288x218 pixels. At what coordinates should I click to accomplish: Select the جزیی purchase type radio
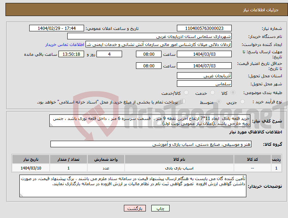point(242,101)
